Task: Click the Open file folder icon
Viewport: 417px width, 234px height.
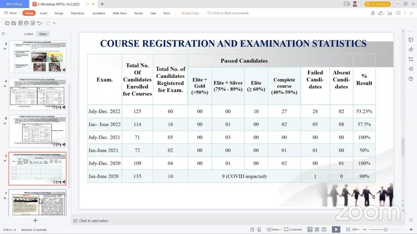Action: pos(7,23)
